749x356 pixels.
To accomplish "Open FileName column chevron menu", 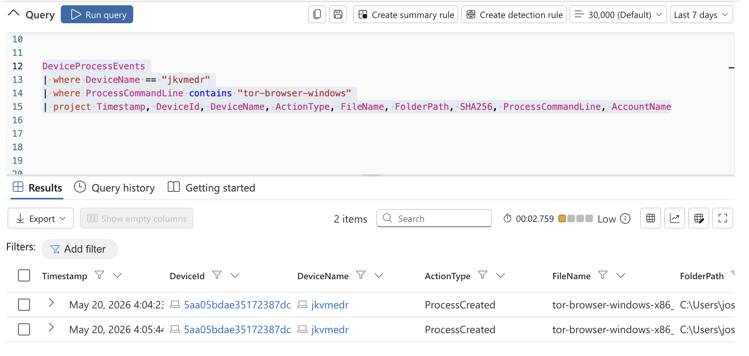I will (621, 275).
